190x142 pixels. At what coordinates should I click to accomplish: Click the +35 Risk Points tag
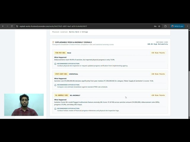pyautogui.click(x=158, y=53)
